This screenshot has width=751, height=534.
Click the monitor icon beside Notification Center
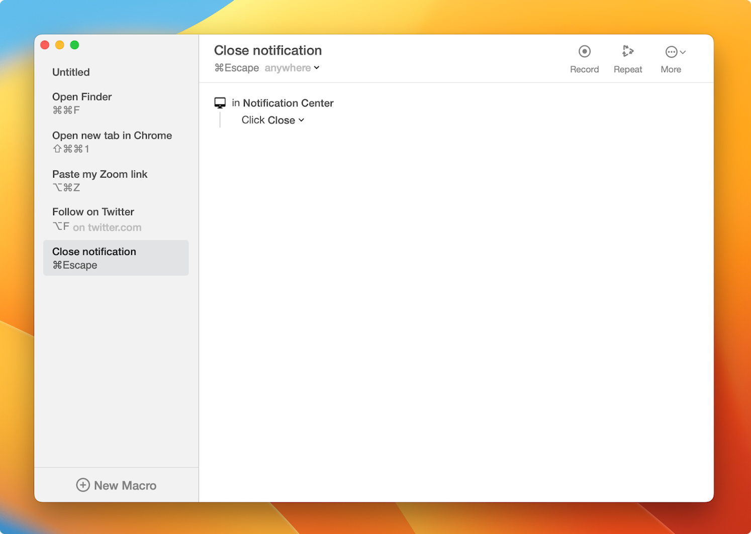pos(221,102)
